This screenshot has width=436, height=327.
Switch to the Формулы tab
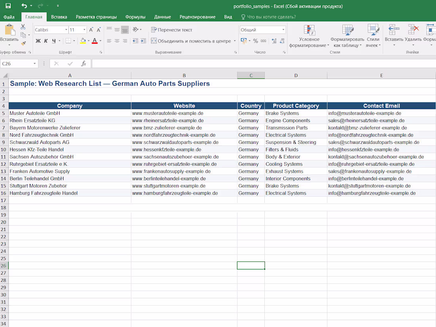[x=135, y=17]
